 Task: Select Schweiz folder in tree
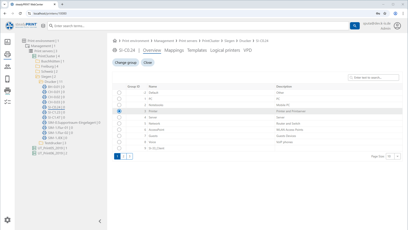(x=49, y=72)
